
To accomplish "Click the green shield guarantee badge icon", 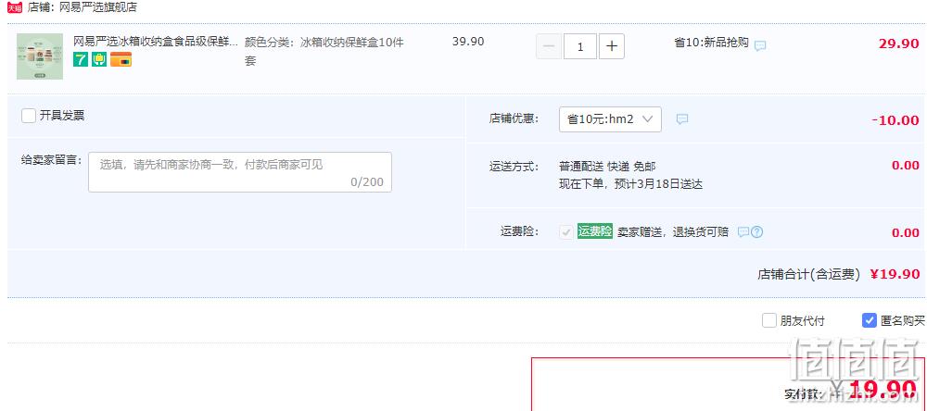I will pos(99,59).
